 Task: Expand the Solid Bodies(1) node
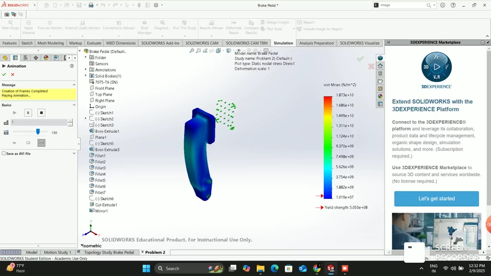point(86,76)
